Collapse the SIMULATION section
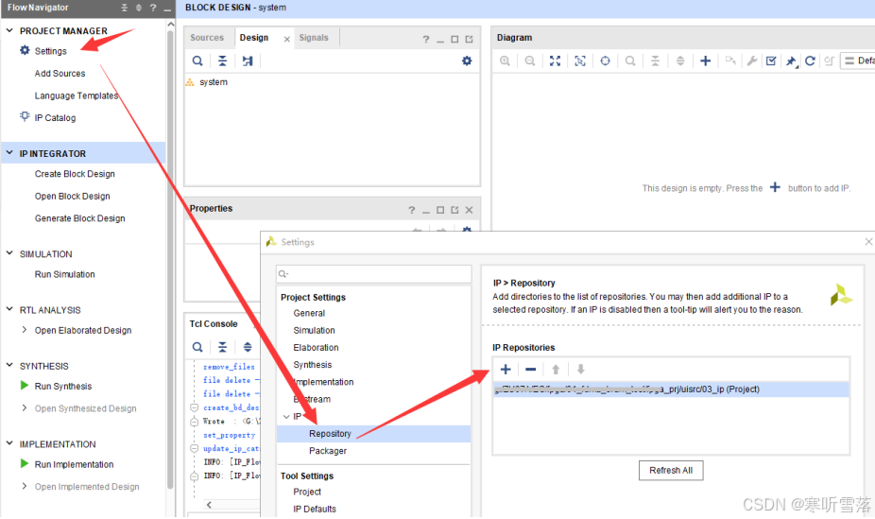The height and width of the screenshot is (519, 875). 9,252
